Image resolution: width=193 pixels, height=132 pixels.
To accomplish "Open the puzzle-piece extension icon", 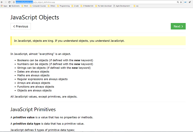I will coord(190,2).
